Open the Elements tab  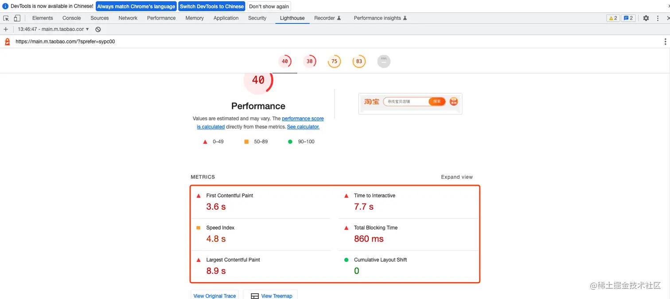pos(43,18)
